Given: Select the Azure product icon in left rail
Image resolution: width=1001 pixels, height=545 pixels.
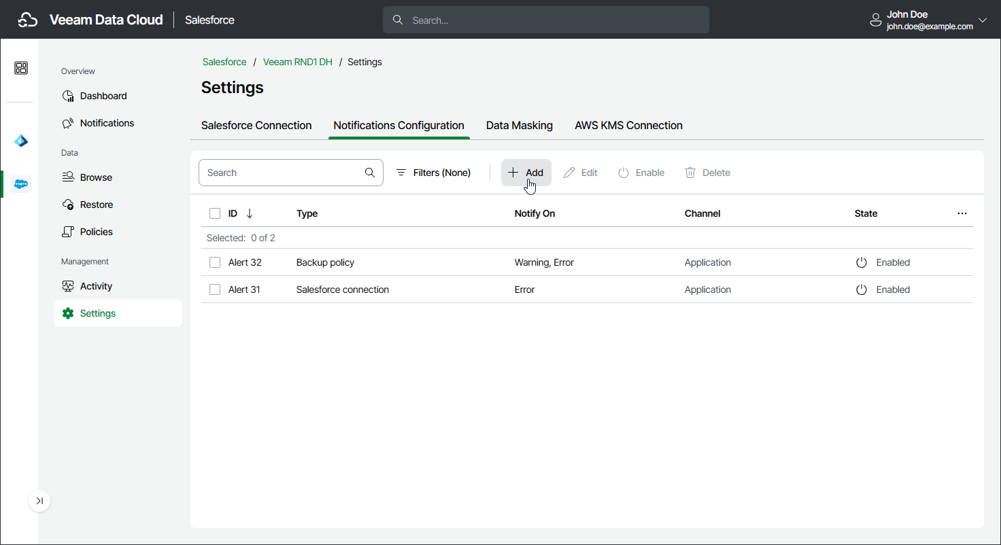Looking at the screenshot, I should click(x=21, y=141).
